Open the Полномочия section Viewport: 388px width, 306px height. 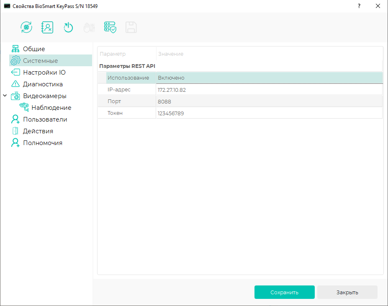(x=43, y=143)
